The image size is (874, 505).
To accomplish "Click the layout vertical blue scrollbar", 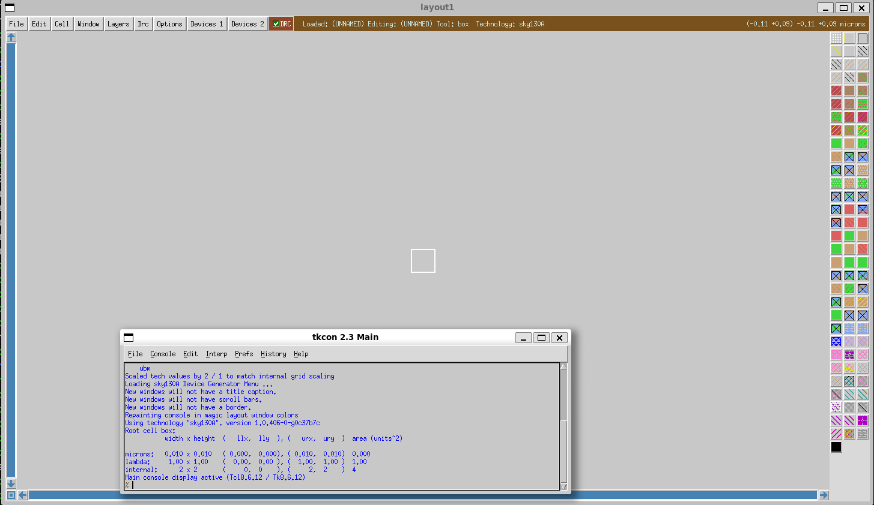I will point(11,260).
